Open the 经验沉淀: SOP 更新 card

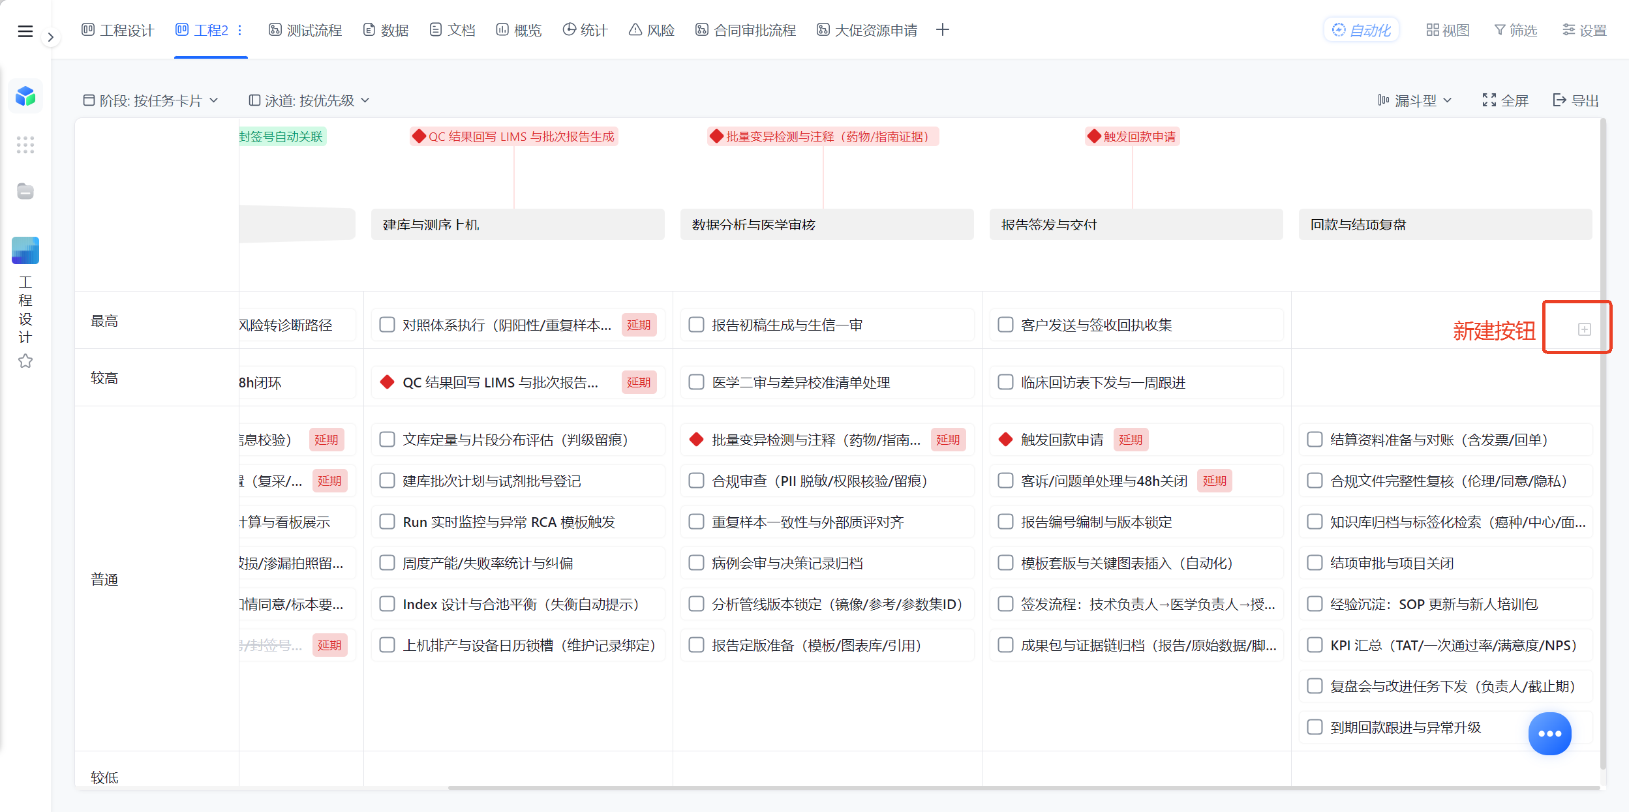[1446, 604]
